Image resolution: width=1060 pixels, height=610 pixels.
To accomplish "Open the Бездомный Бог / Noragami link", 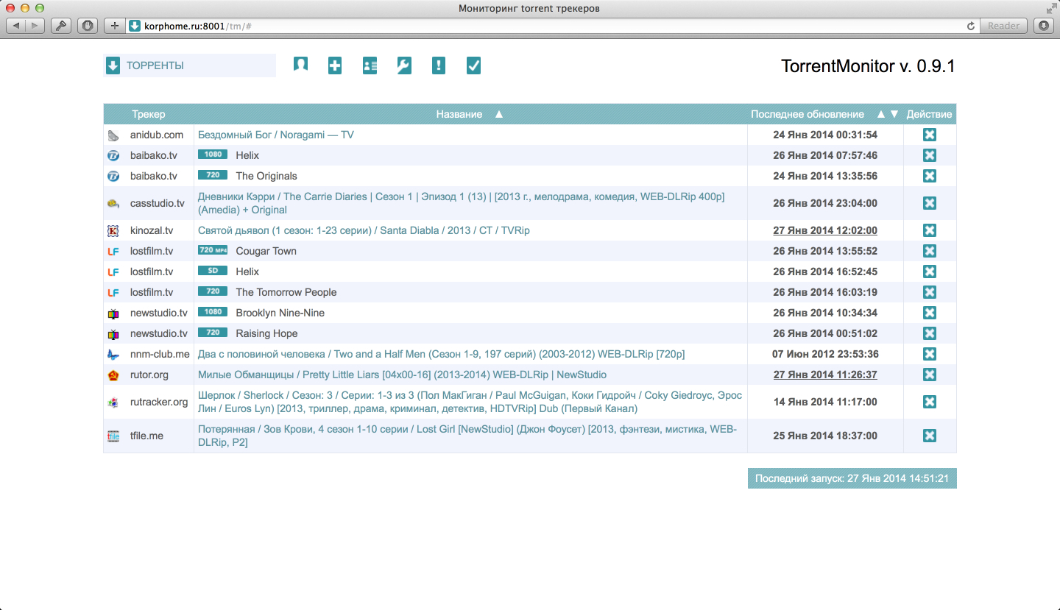I will pos(276,135).
